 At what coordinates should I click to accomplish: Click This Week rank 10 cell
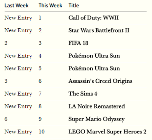click(x=42, y=132)
